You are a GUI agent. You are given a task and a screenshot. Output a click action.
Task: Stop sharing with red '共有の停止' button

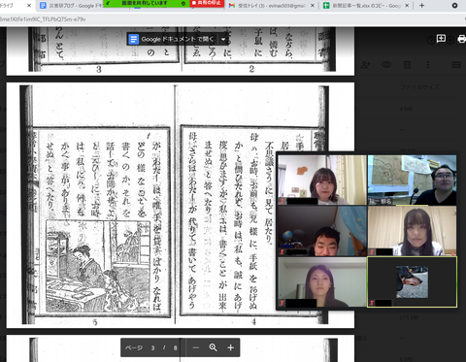(207, 3)
